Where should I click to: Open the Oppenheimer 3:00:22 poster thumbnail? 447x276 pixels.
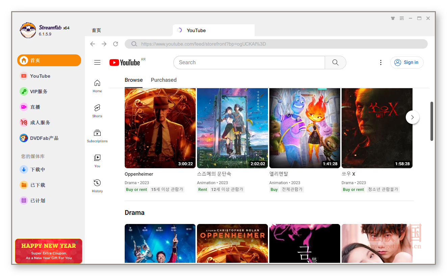click(160, 128)
